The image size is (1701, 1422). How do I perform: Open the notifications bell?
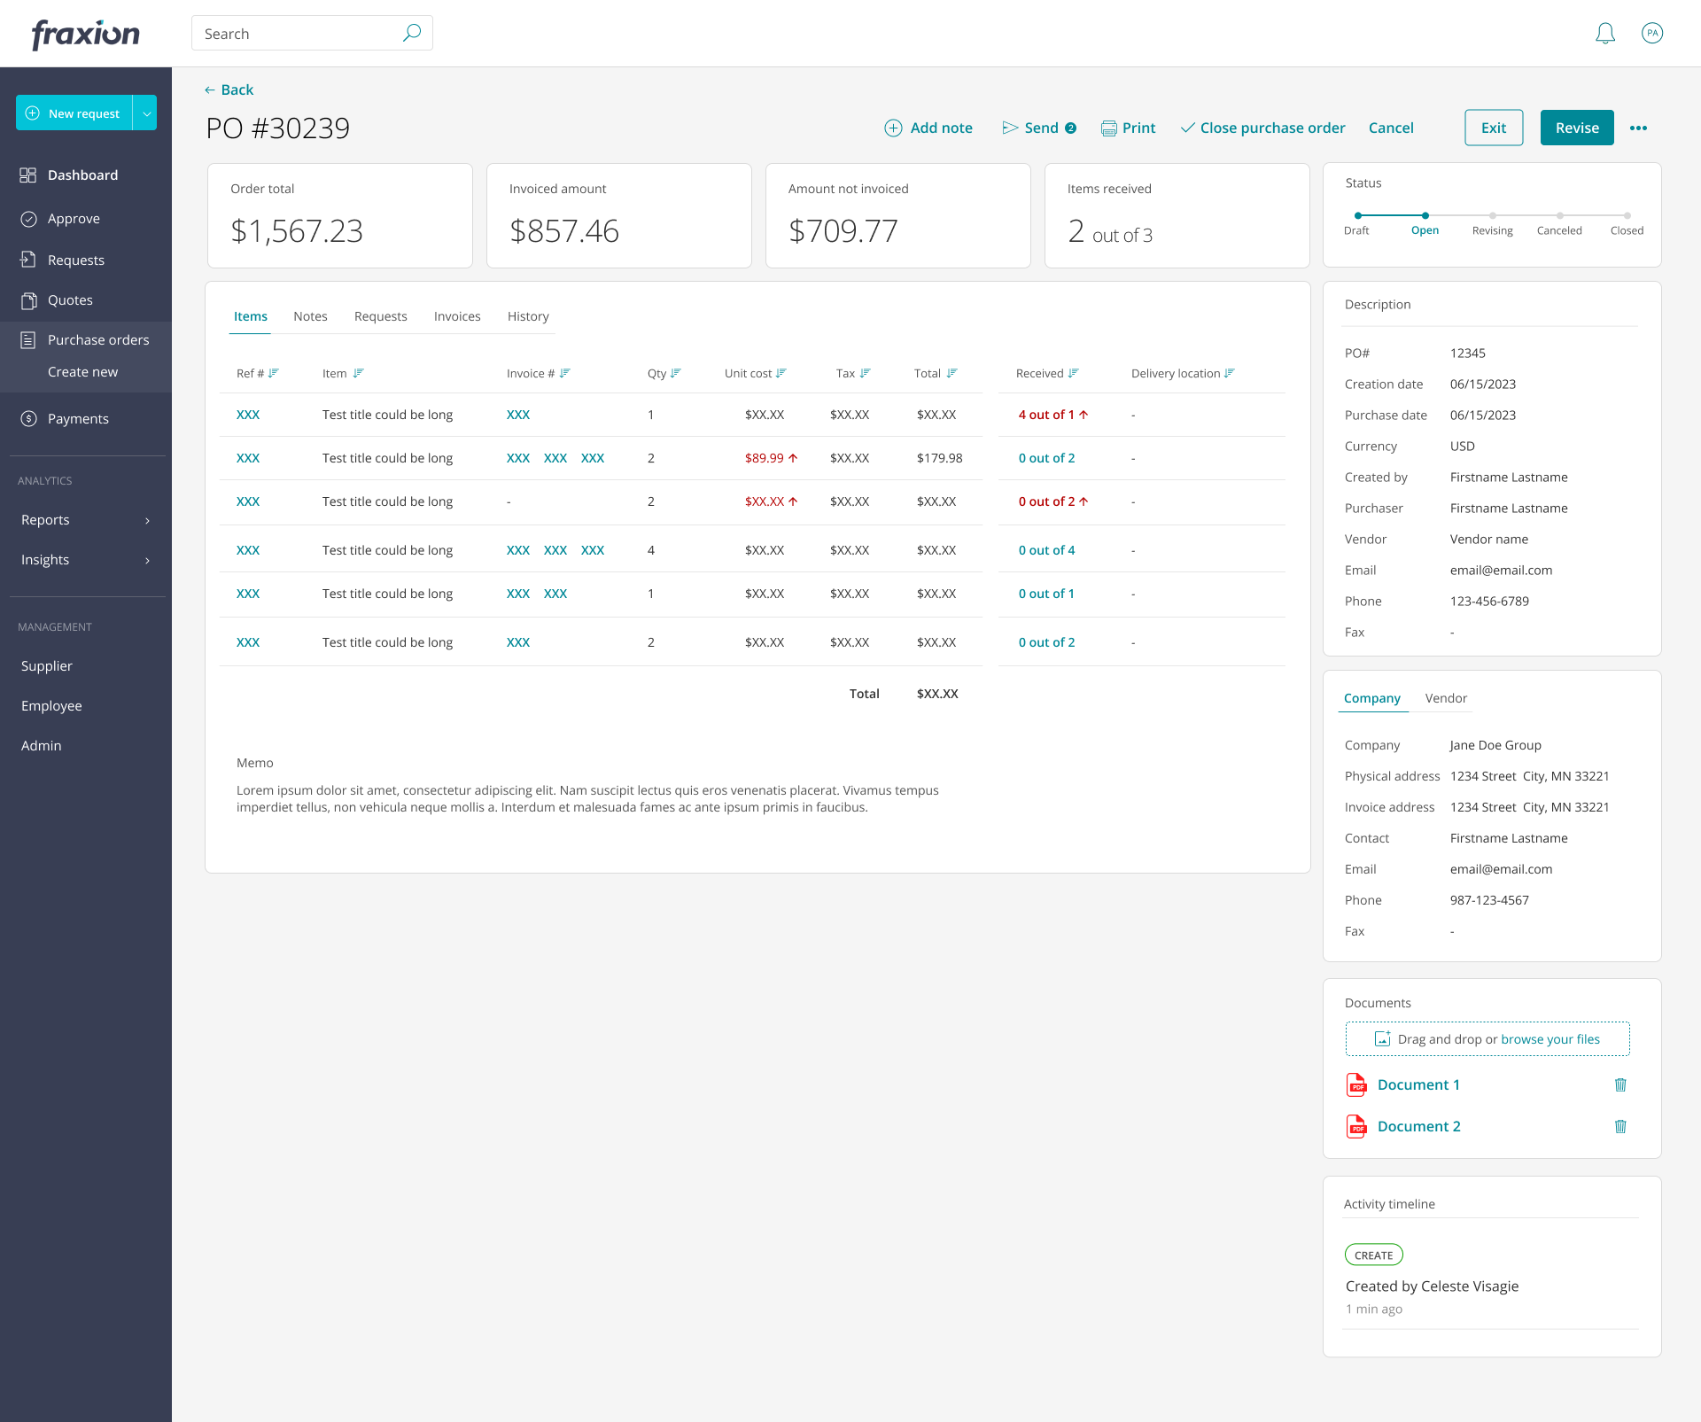1604,34
